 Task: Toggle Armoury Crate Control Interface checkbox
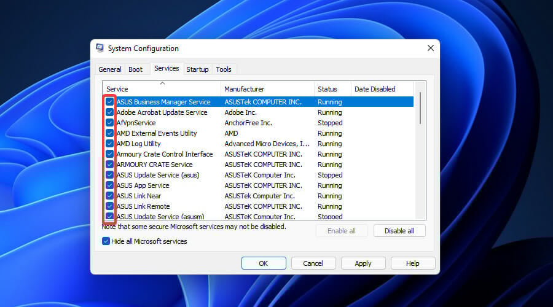coord(109,154)
